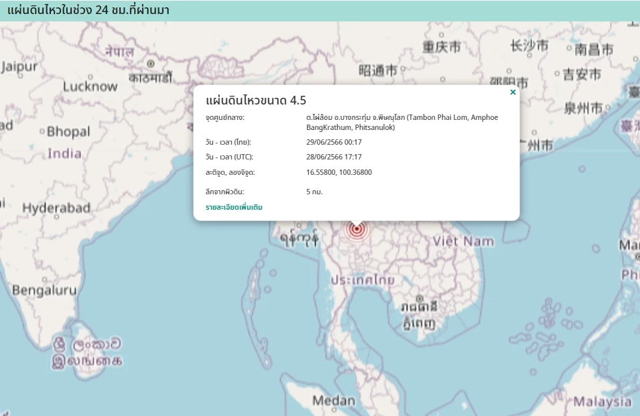Click the Sri Lanka country label
The height and width of the screenshot is (416, 640).
tap(87, 352)
